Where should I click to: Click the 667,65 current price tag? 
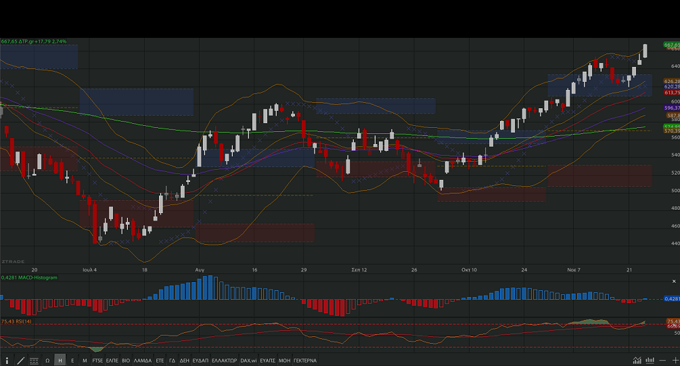point(672,45)
